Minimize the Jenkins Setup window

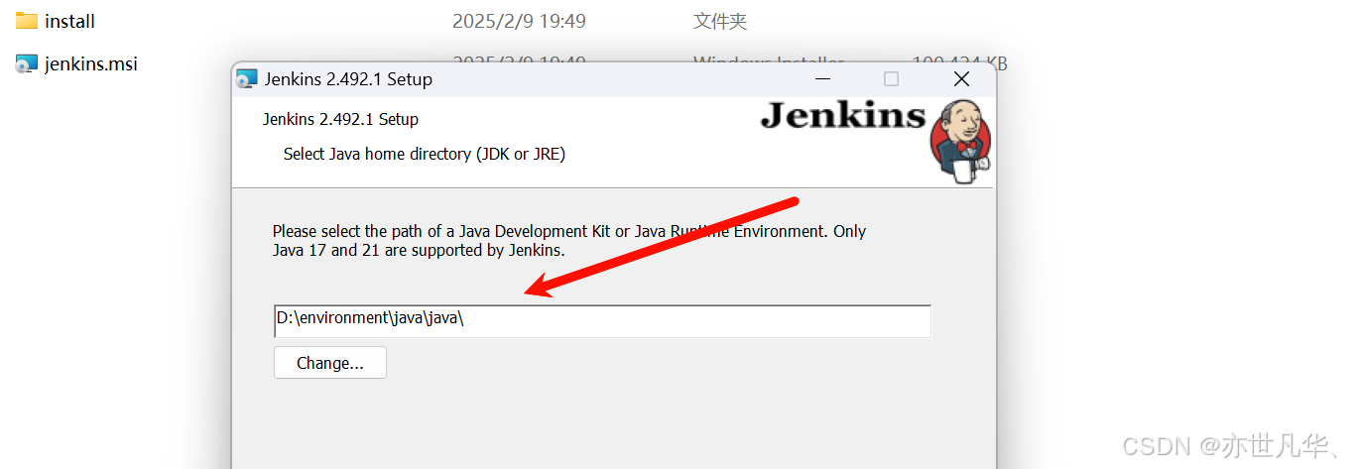coord(823,79)
